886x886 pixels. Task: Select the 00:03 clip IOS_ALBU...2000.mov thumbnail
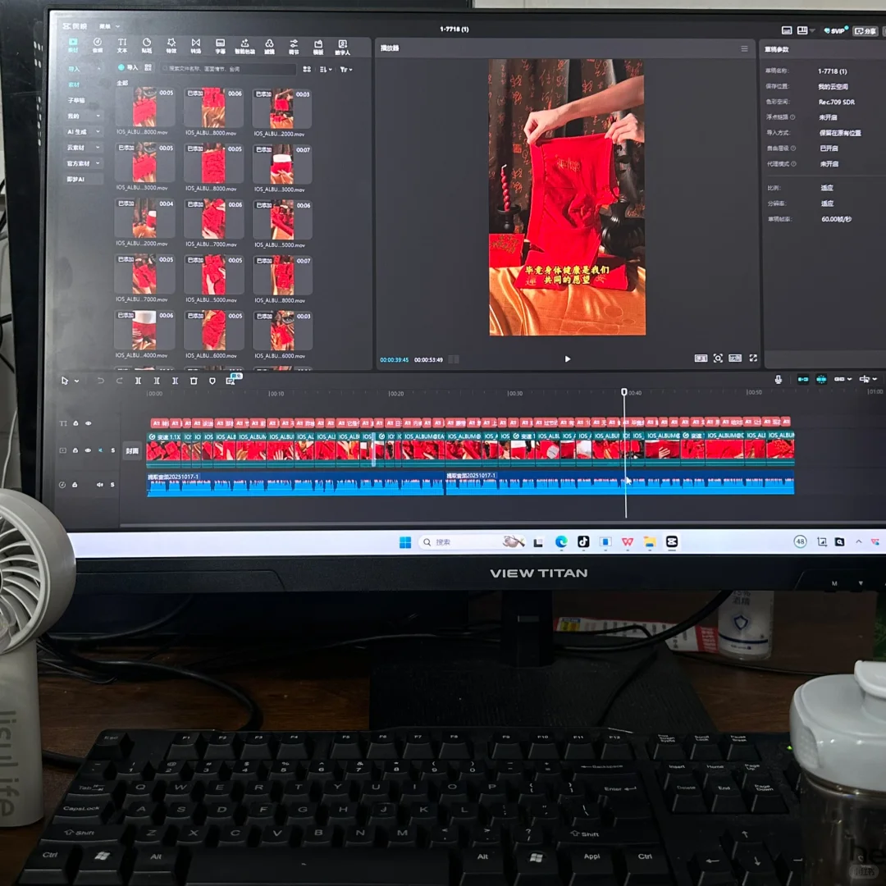pos(282,108)
